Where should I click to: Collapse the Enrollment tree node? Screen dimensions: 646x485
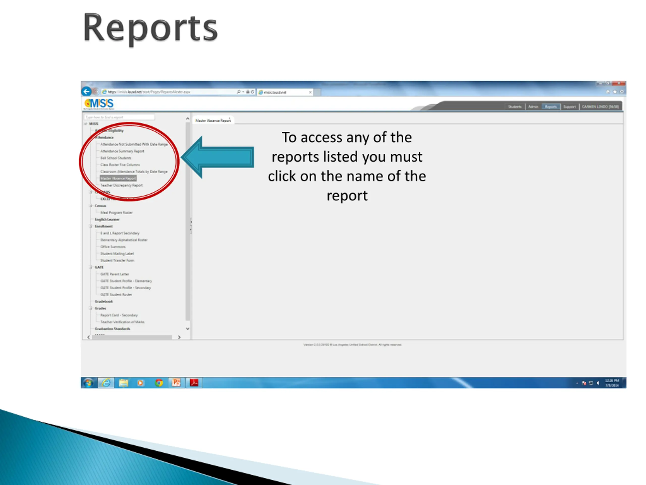pos(91,226)
